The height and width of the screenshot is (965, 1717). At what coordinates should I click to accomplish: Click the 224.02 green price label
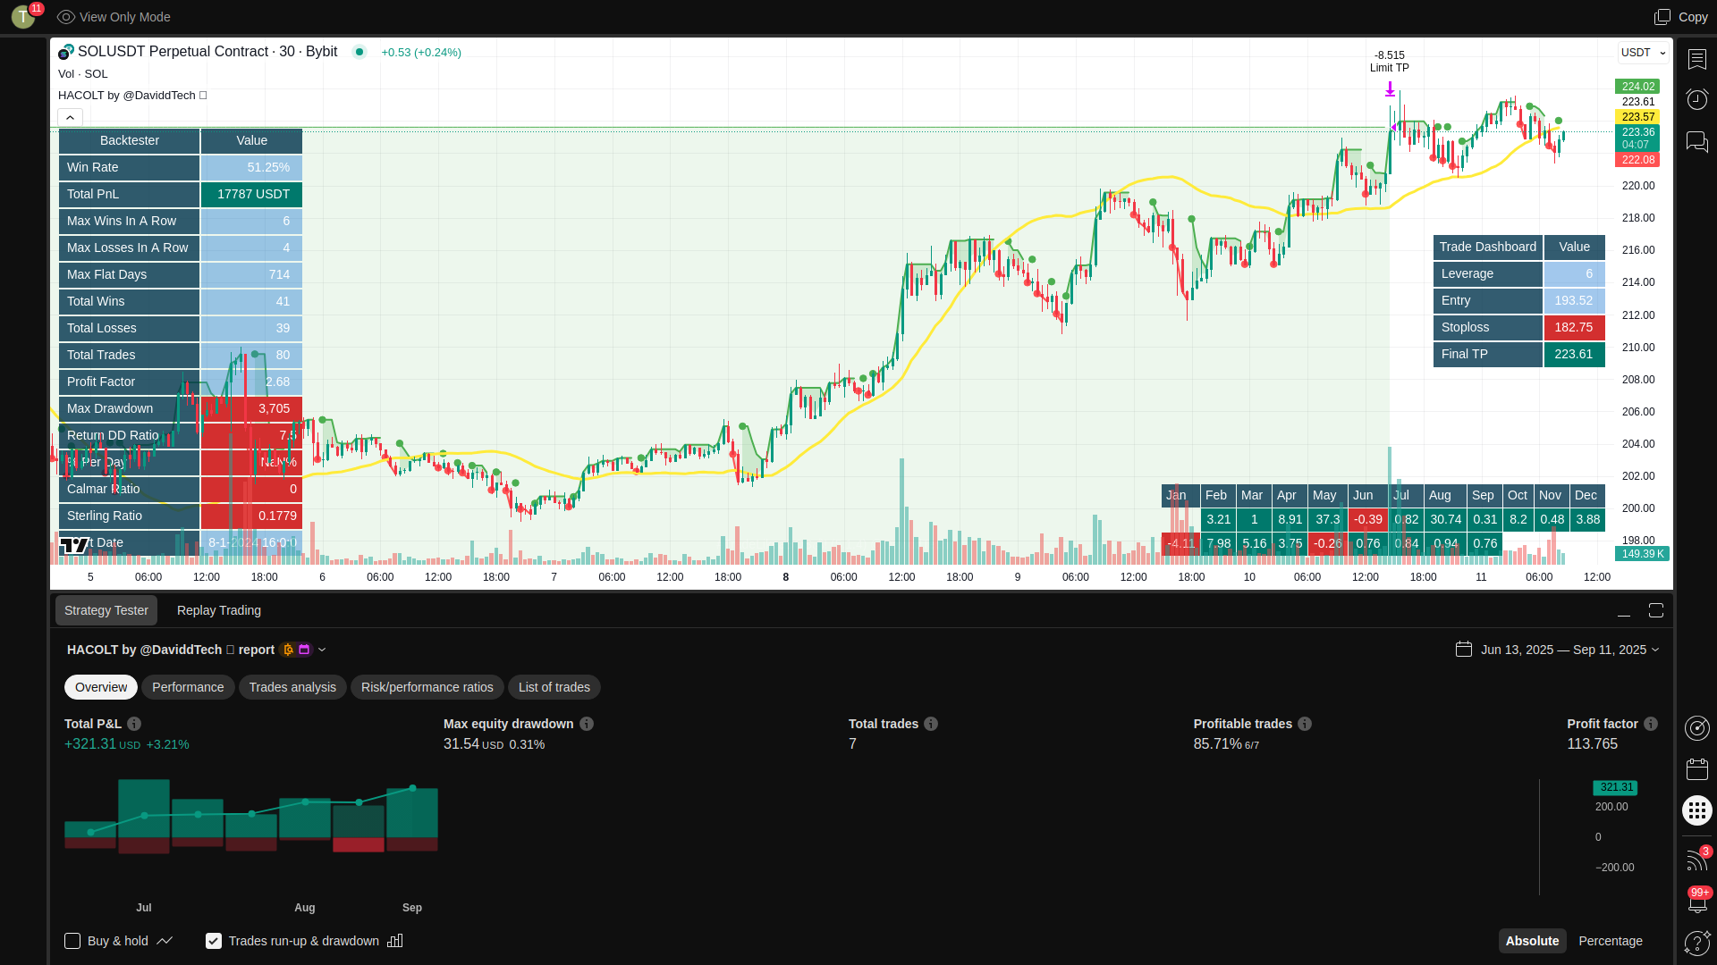1637,87
